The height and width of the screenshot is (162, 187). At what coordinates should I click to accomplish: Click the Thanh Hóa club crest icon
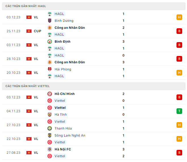click(50, 128)
